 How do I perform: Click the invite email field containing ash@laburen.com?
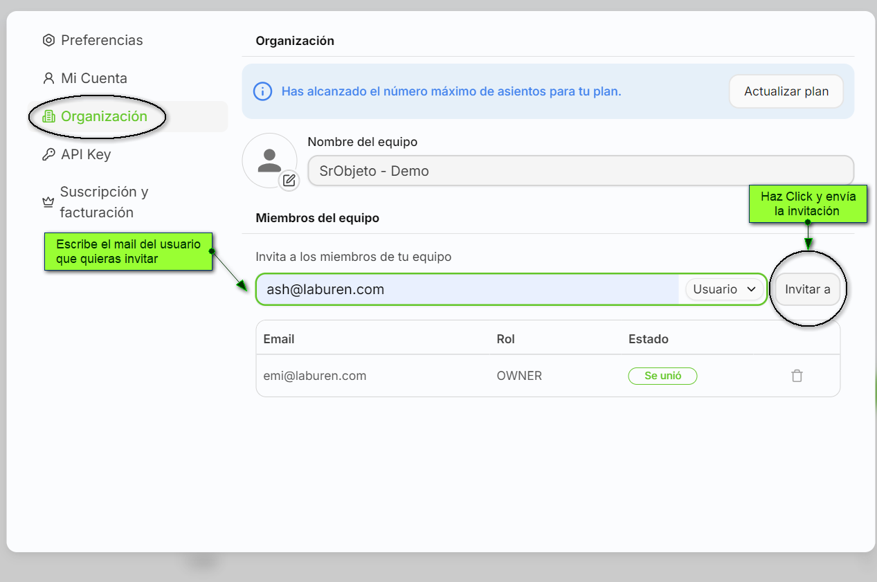pyautogui.click(x=467, y=289)
